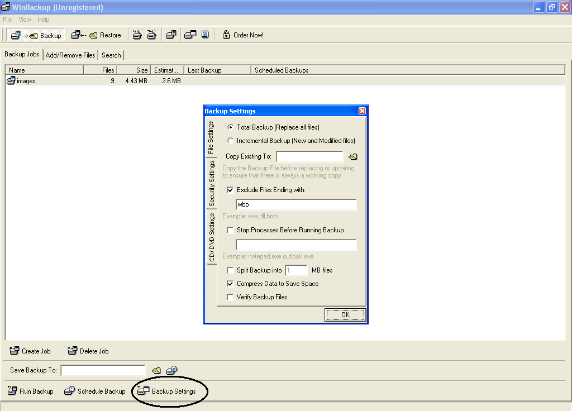Screen dimensions: 572x411
Task: Open the File Settings vertical tab
Action: (x=211, y=137)
